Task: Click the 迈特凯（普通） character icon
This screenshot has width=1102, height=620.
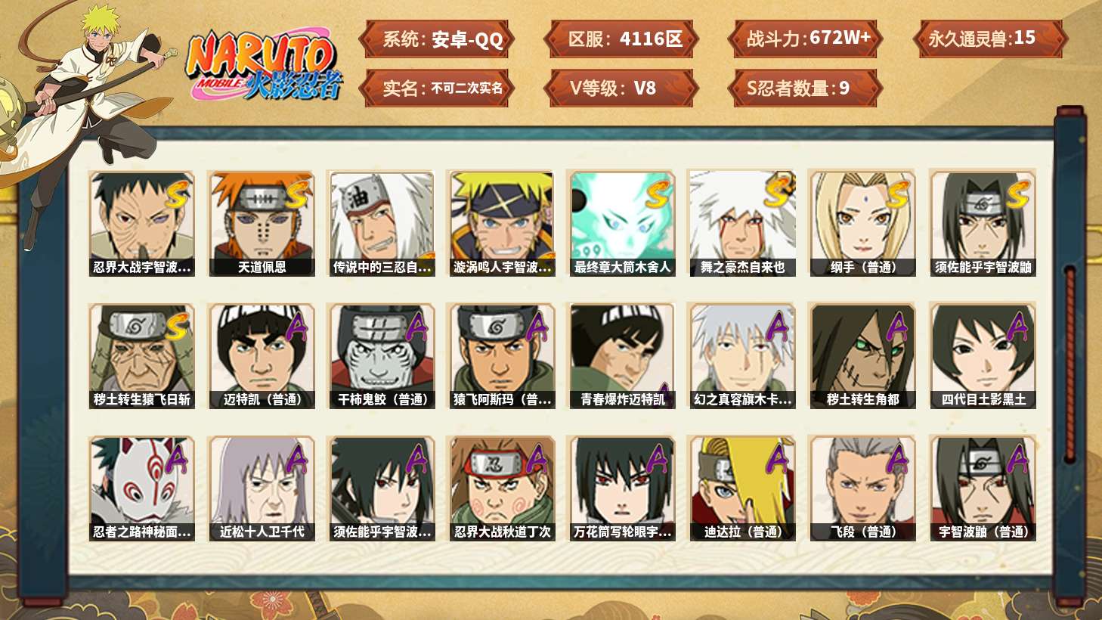Action: point(262,356)
